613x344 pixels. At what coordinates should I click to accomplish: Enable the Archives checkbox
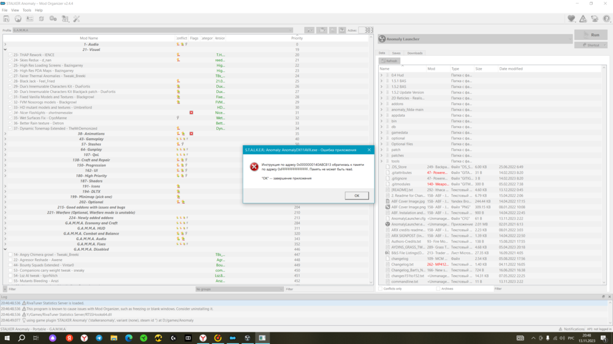438,289
